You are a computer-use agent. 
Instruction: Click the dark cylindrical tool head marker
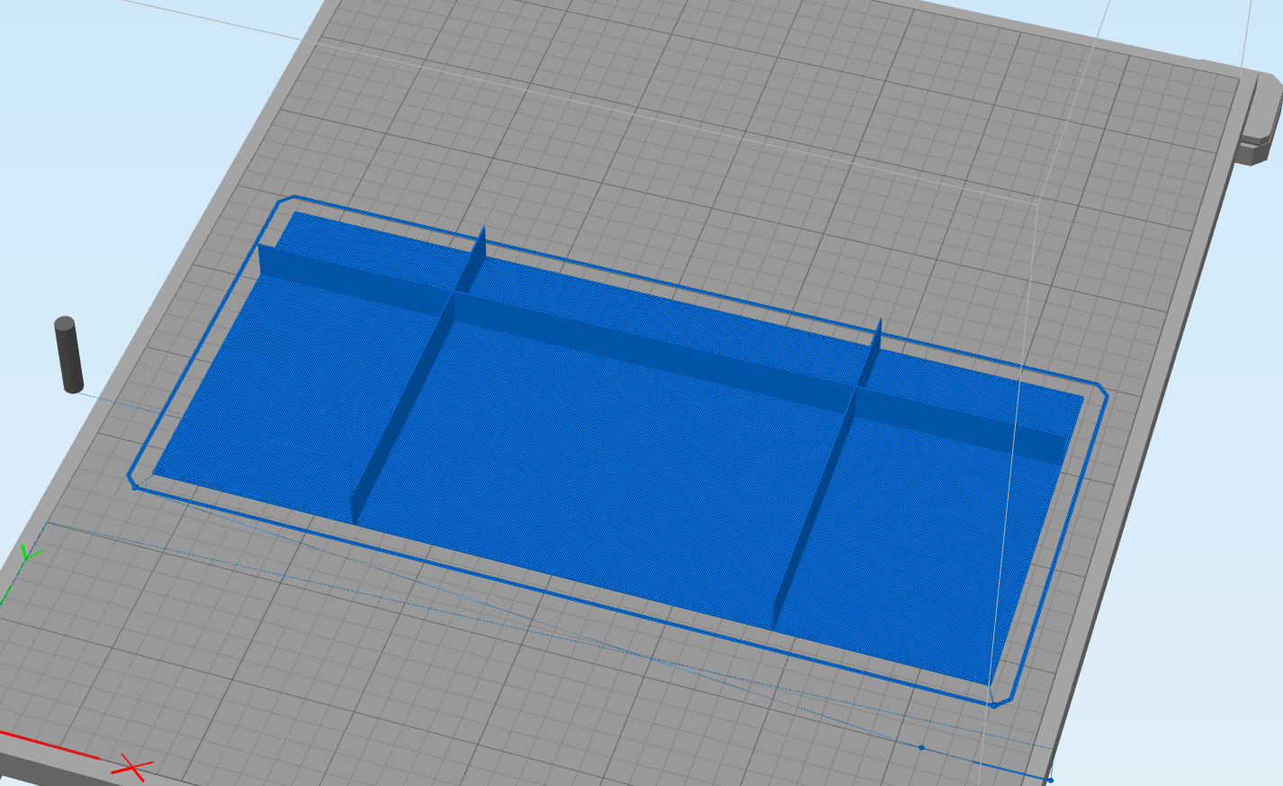coord(68,354)
